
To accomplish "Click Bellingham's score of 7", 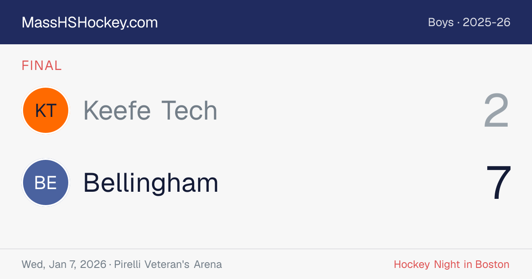I will (x=498, y=183).
